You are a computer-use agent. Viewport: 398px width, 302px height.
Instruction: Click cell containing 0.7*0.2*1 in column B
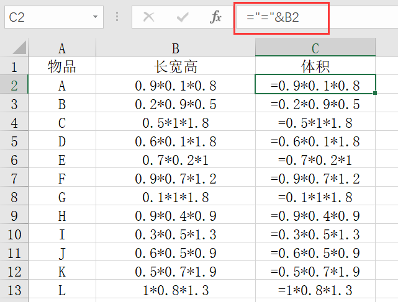click(x=176, y=159)
